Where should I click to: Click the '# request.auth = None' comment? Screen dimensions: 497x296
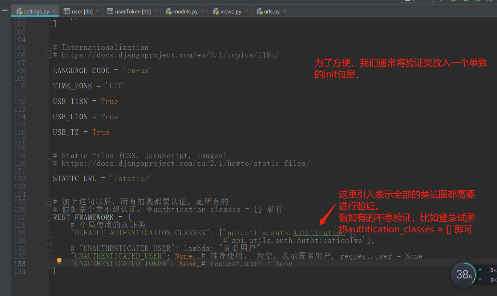coord(247,264)
